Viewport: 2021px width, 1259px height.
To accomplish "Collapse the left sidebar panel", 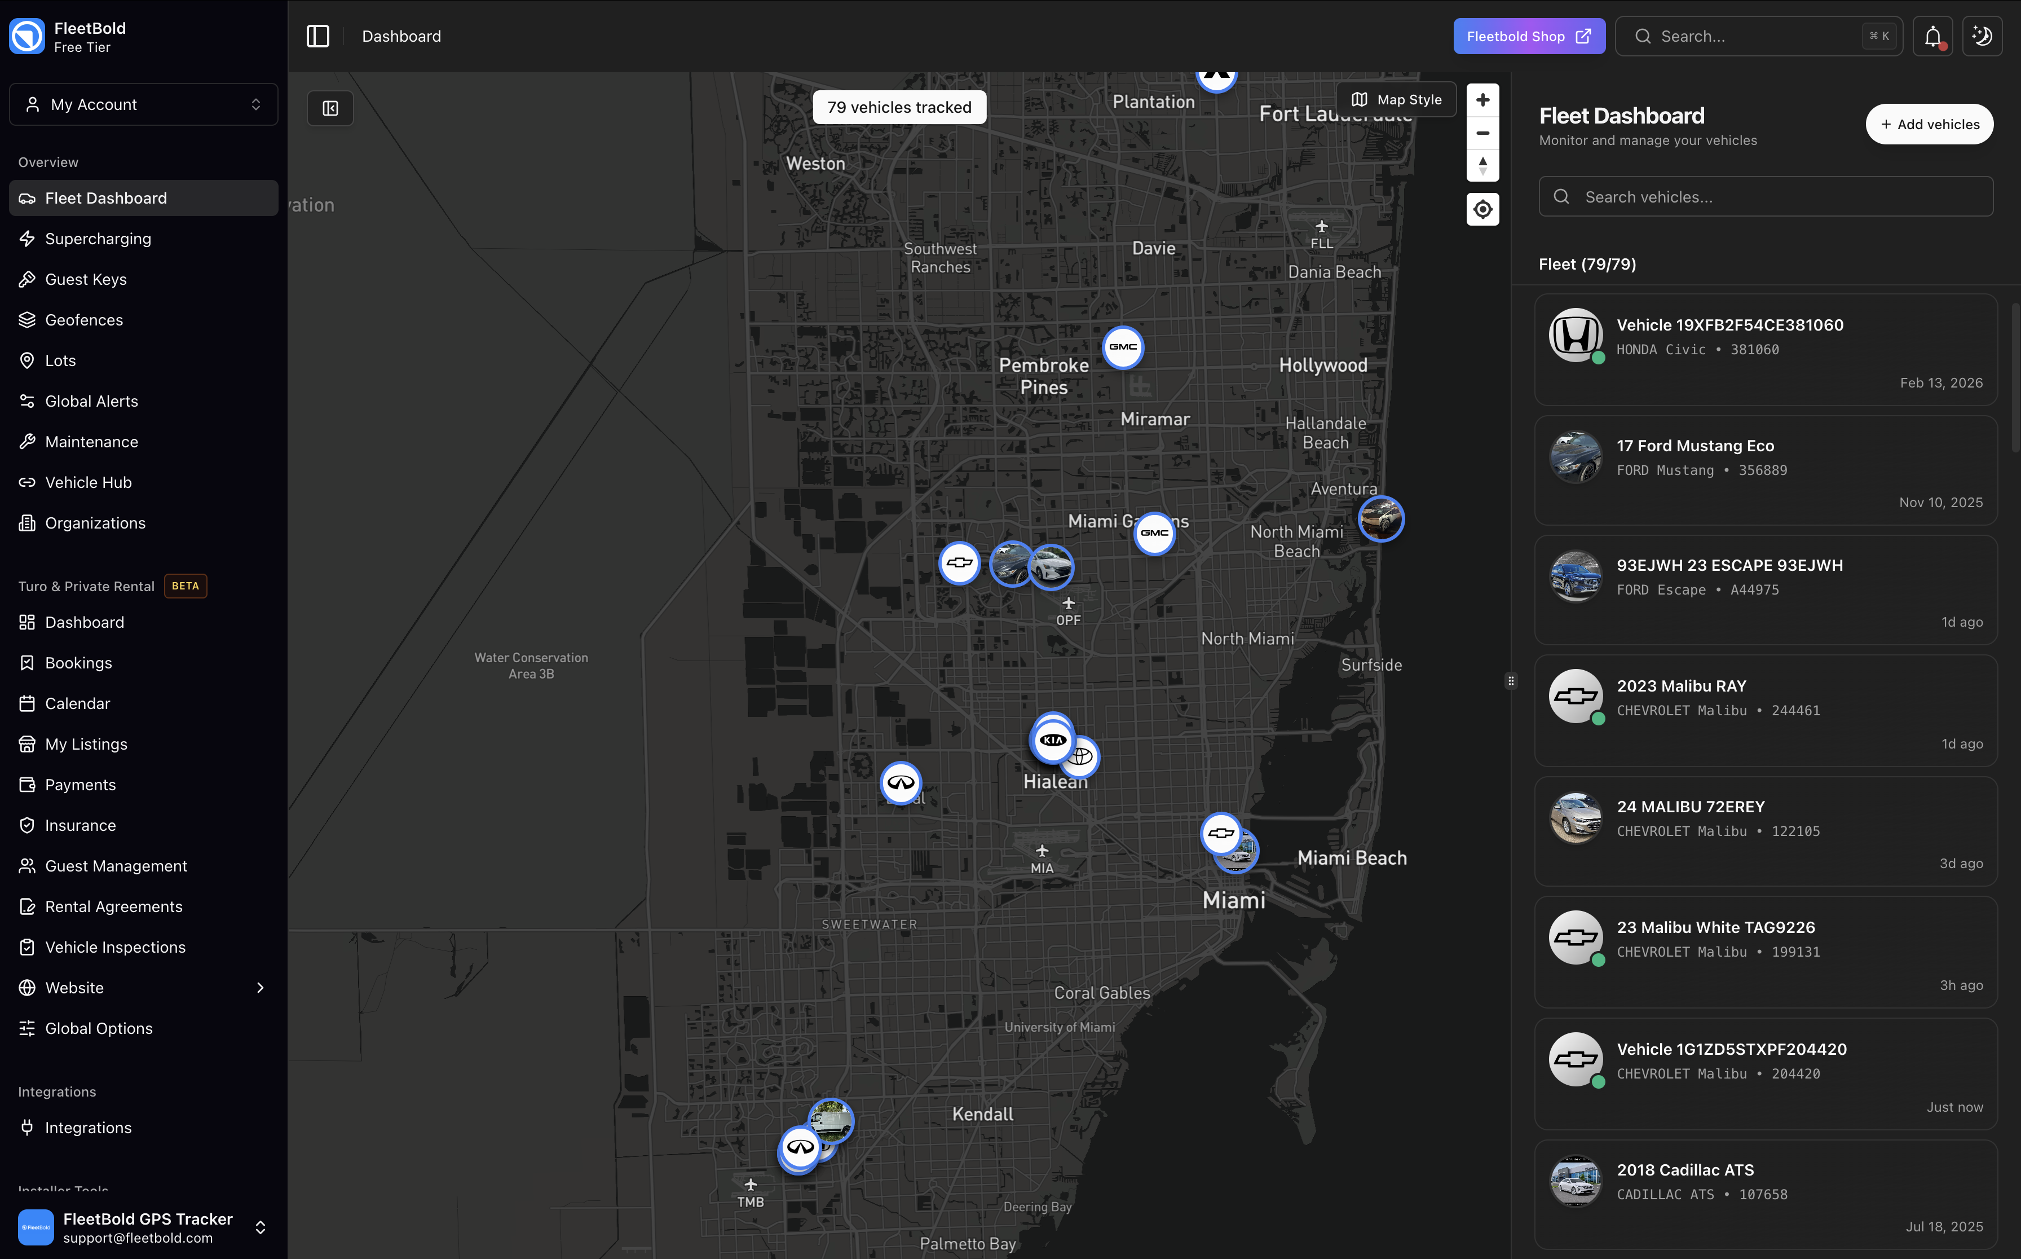I will point(318,36).
